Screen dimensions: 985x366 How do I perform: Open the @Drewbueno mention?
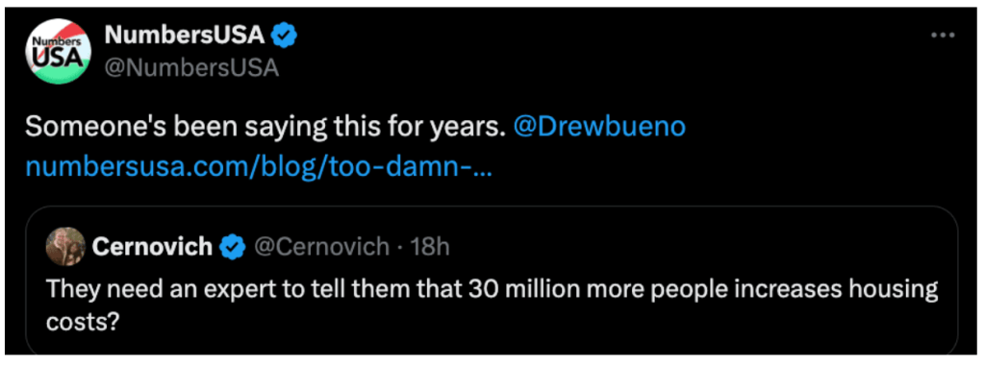click(x=599, y=126)
